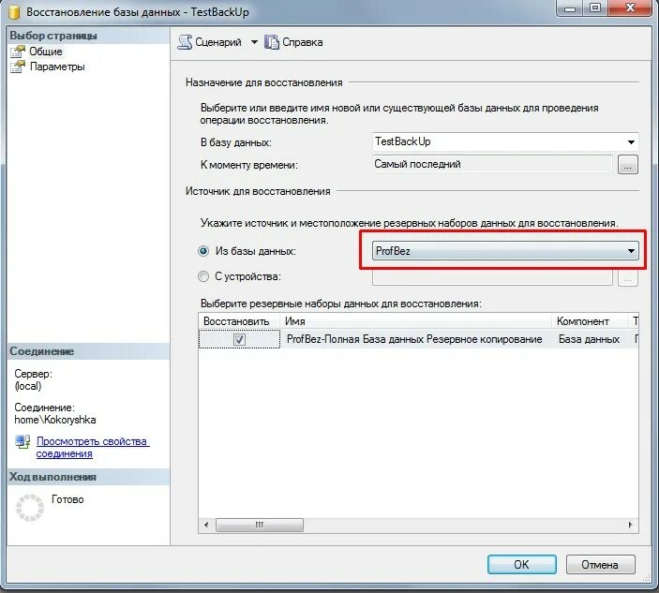659x593 pixels.
Task: Click the connection properties computer icon
Action: pyautogui.click(x=22, y=442)
